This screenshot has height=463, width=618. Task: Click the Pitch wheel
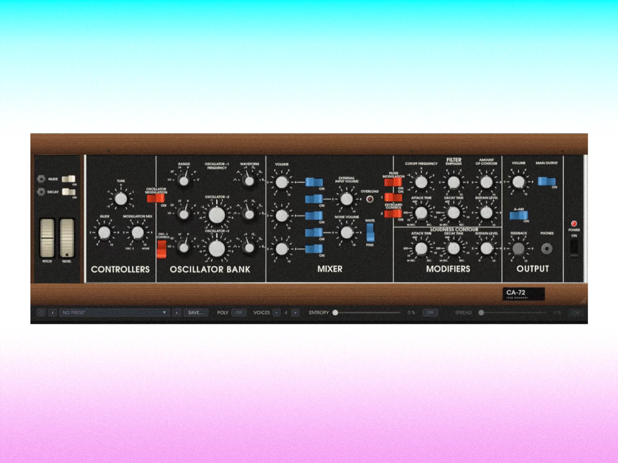(x=47, y=238)
